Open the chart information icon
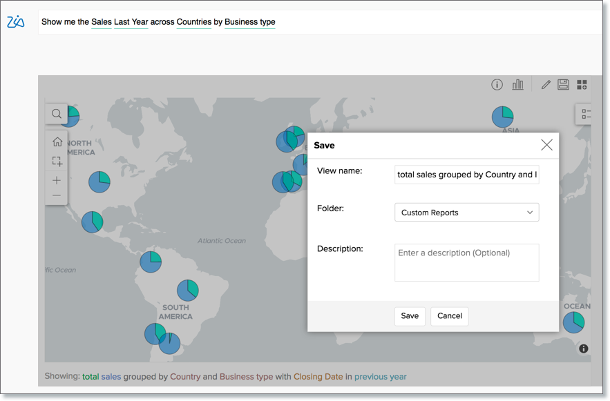 coord(497,84)
